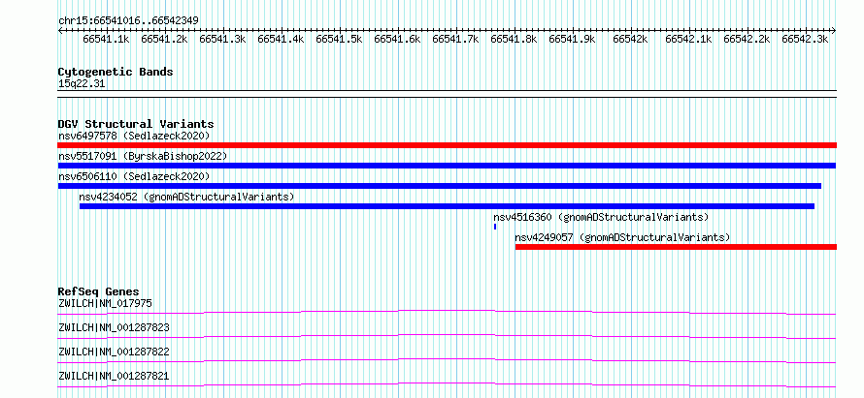This screenshot has height=398, width=864.
Task: Open nsv4516360 (gnomADStructuralVariants) label
Action: click(x=601, y=217)
